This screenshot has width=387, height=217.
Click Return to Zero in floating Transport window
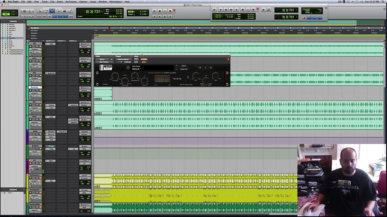coord(221,10)
